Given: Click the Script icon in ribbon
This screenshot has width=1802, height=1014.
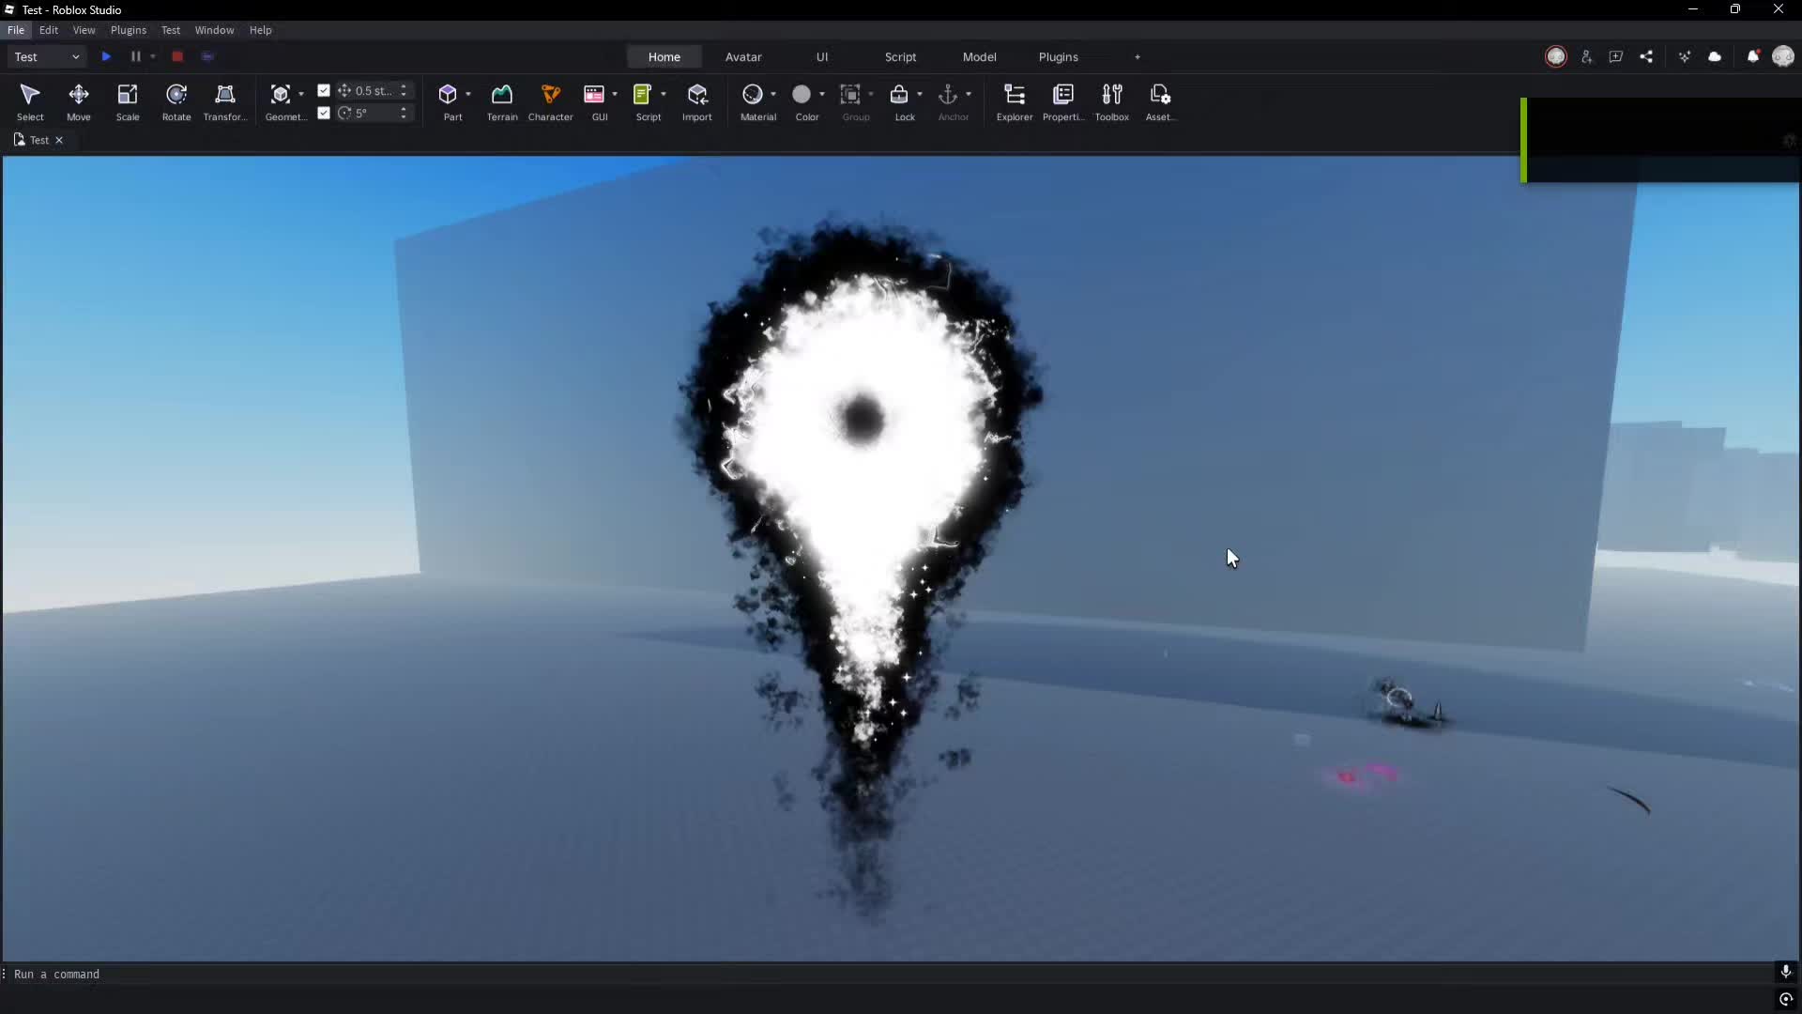Looking at the screenshot, I should pyautogui.click(x=643, y=95).
